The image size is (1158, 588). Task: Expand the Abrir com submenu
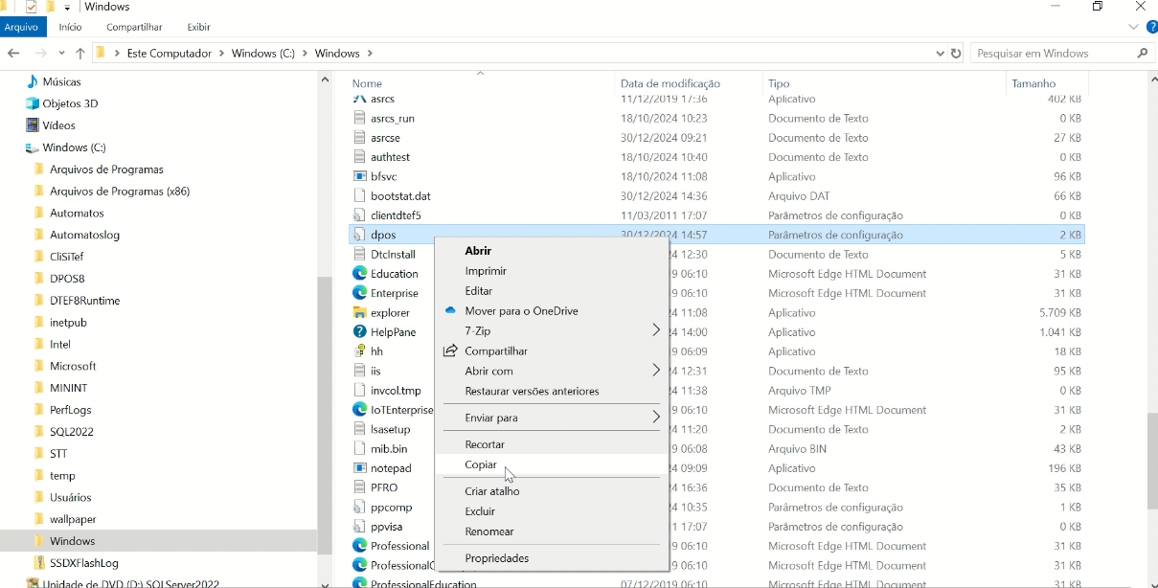pos(552,372)
